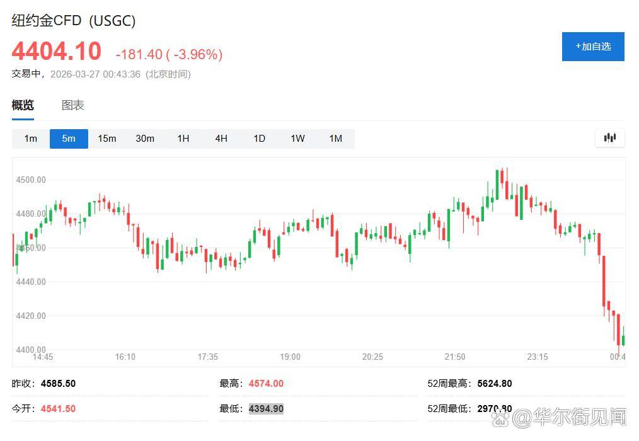
Task: Switch to the 概览 overview tab
Action: 23,105
